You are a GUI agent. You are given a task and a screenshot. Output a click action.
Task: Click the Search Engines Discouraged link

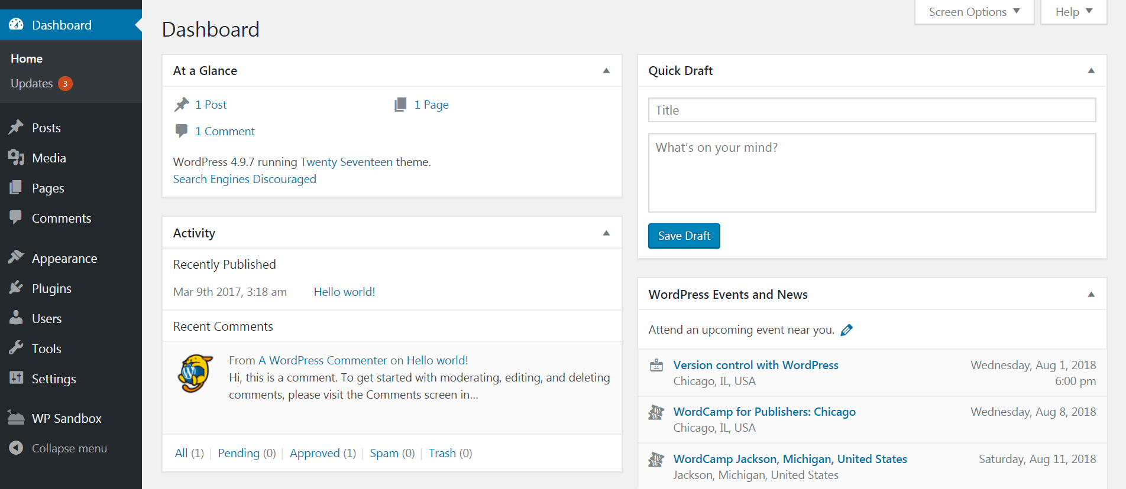244,179
